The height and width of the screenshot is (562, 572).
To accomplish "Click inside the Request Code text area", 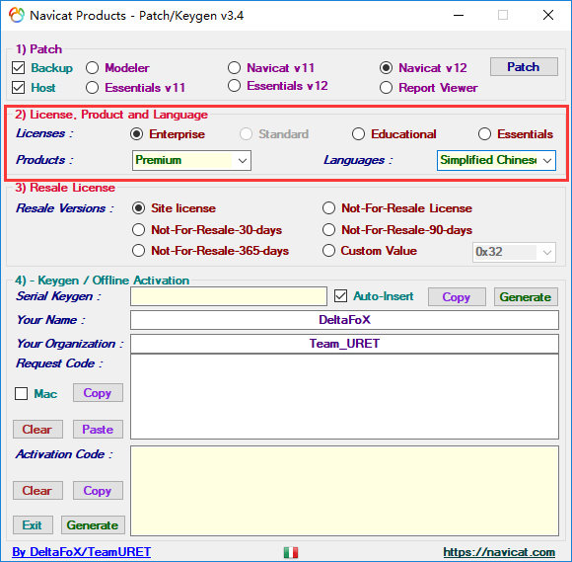I will click(x=344, y=396).
